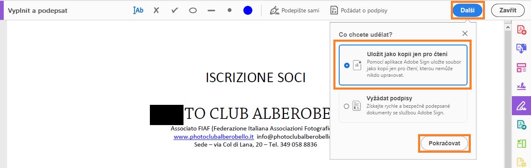Viewport: 531px width, 168px height.
Task: Click the Vyplnit a podepsat title
Action: [37, 11]
